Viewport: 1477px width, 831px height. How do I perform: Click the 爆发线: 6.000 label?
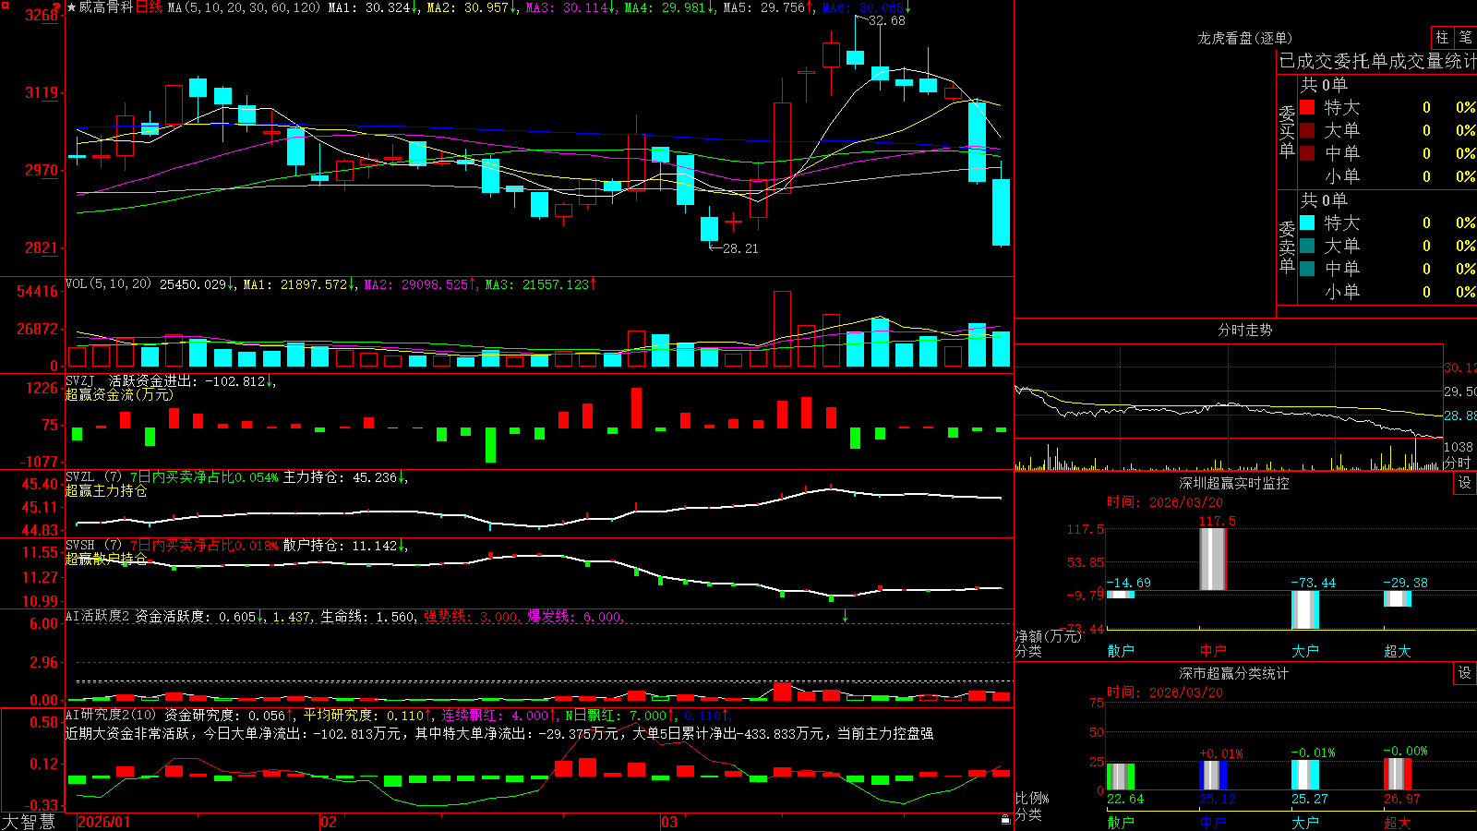tap(575, 616)
